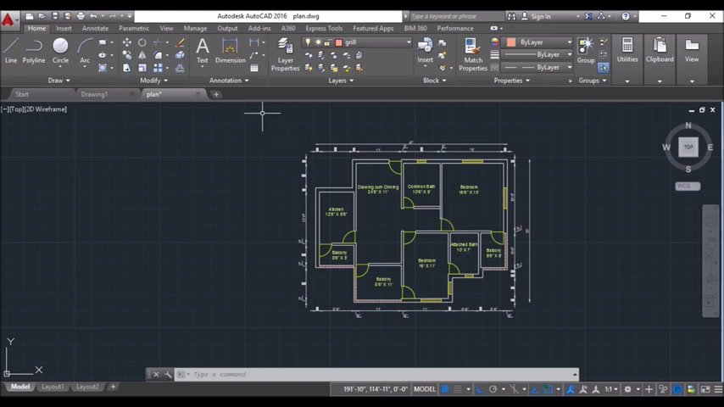Click the Fillet tool icon
The image size is (724, 407).
(158, 55)
